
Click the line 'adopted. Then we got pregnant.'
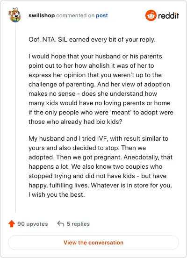point(101,158)
